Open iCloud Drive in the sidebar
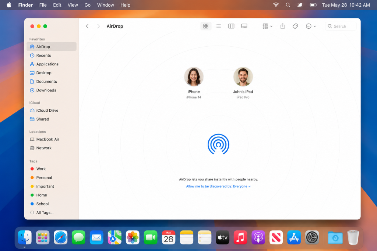Image resolution: width=377 pixels, height=251 pixels. [x=52, y=110]
